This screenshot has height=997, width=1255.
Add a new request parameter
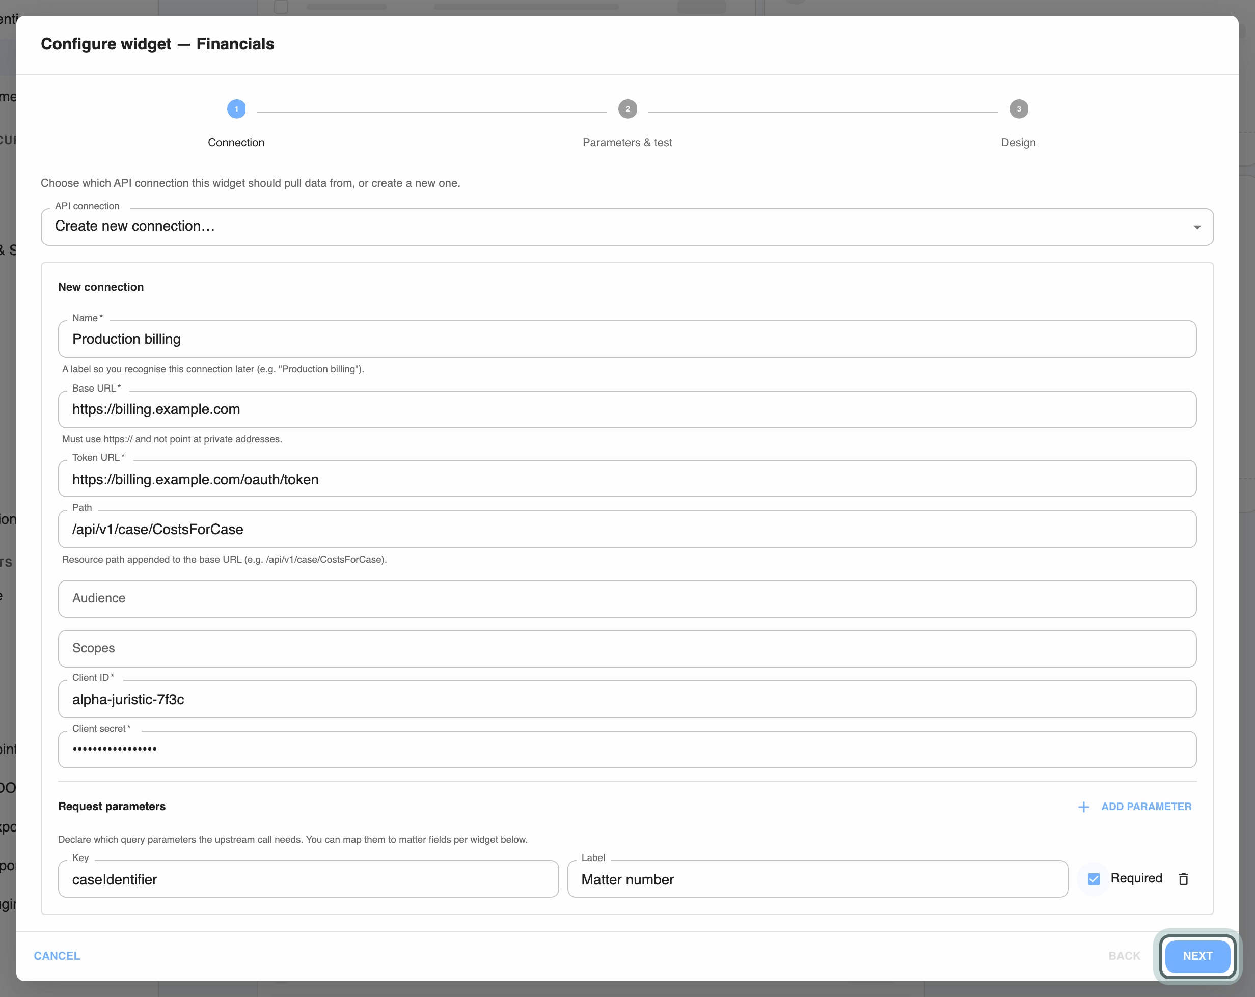pyautogui.click(x=1134, y=807)
